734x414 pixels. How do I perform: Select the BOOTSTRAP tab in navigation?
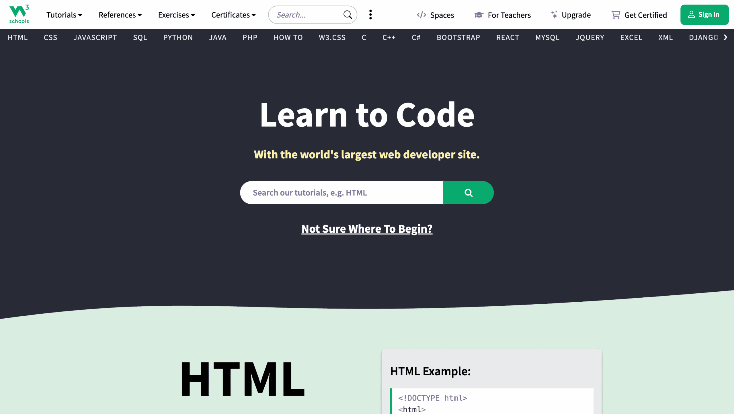pos(458,37)
